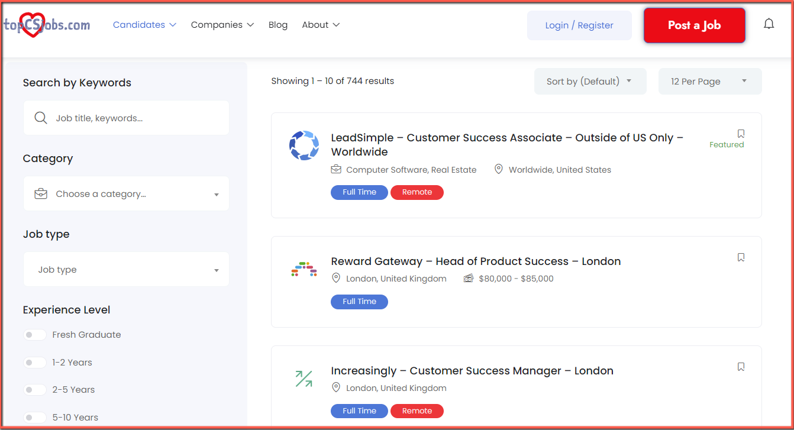The width and height of the screenshot is (794, 430).
Task: Click the salary icon beside $80,000 - $85,000
Action: click(x=469, y=278)
